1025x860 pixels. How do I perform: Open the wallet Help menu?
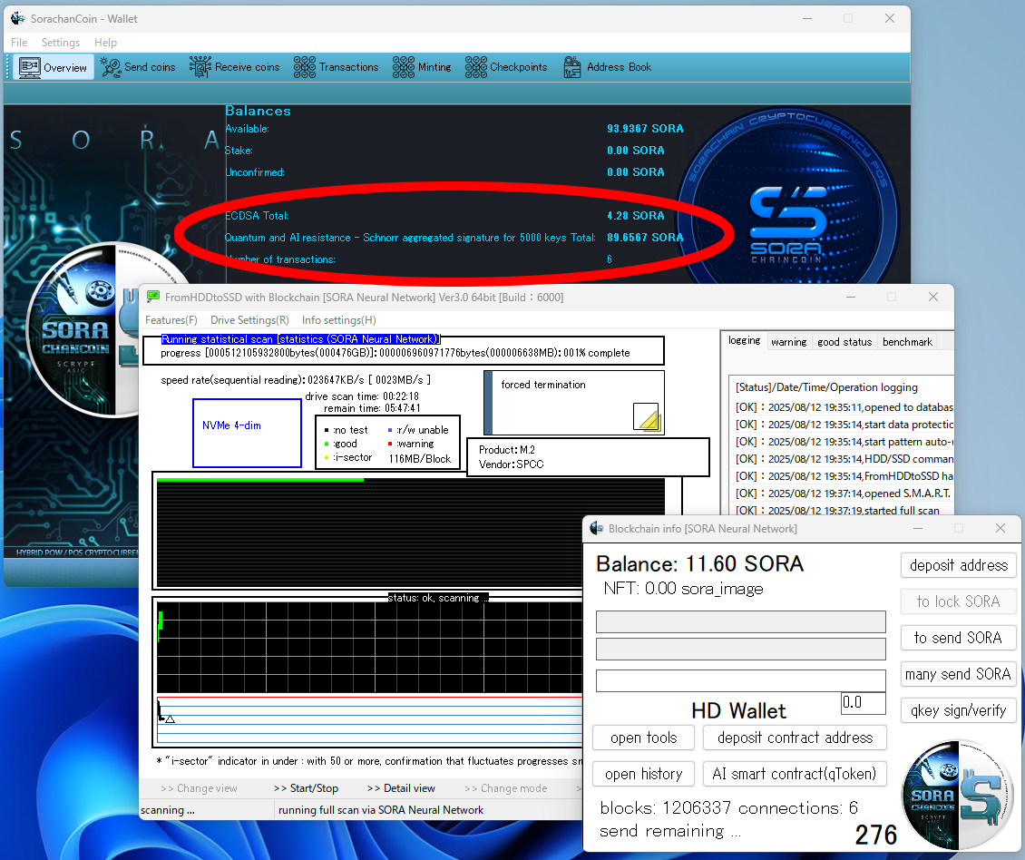[105, 43]
